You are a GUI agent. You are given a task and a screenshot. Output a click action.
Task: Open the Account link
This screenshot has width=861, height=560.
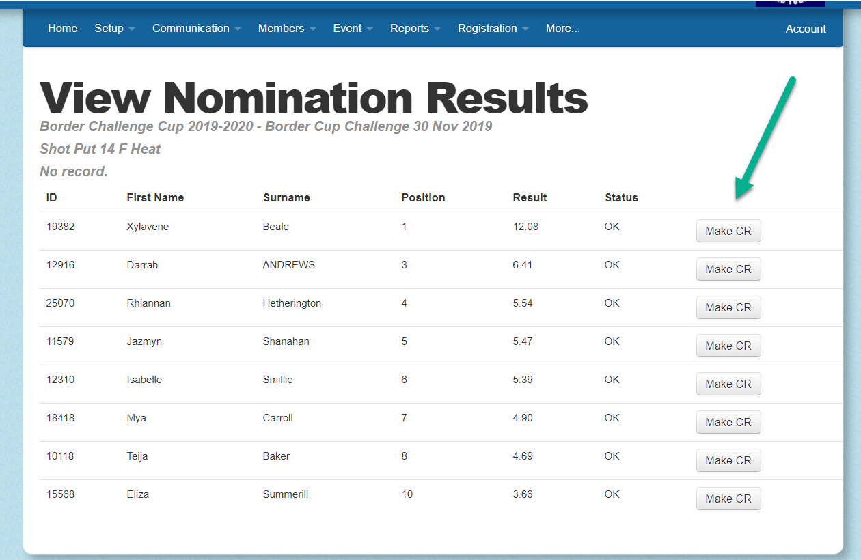(806, 29)
